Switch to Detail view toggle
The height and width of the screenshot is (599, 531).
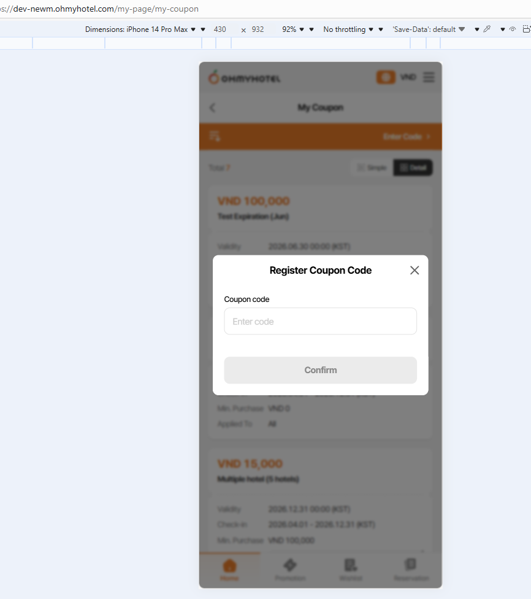(x=413, y=168)
